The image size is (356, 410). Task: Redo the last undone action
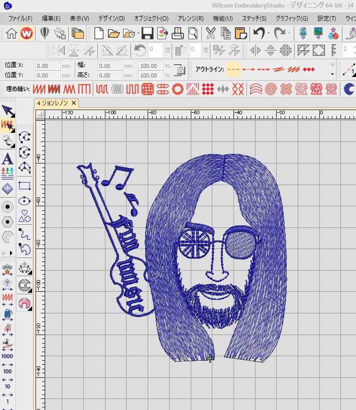click(280, 34)
